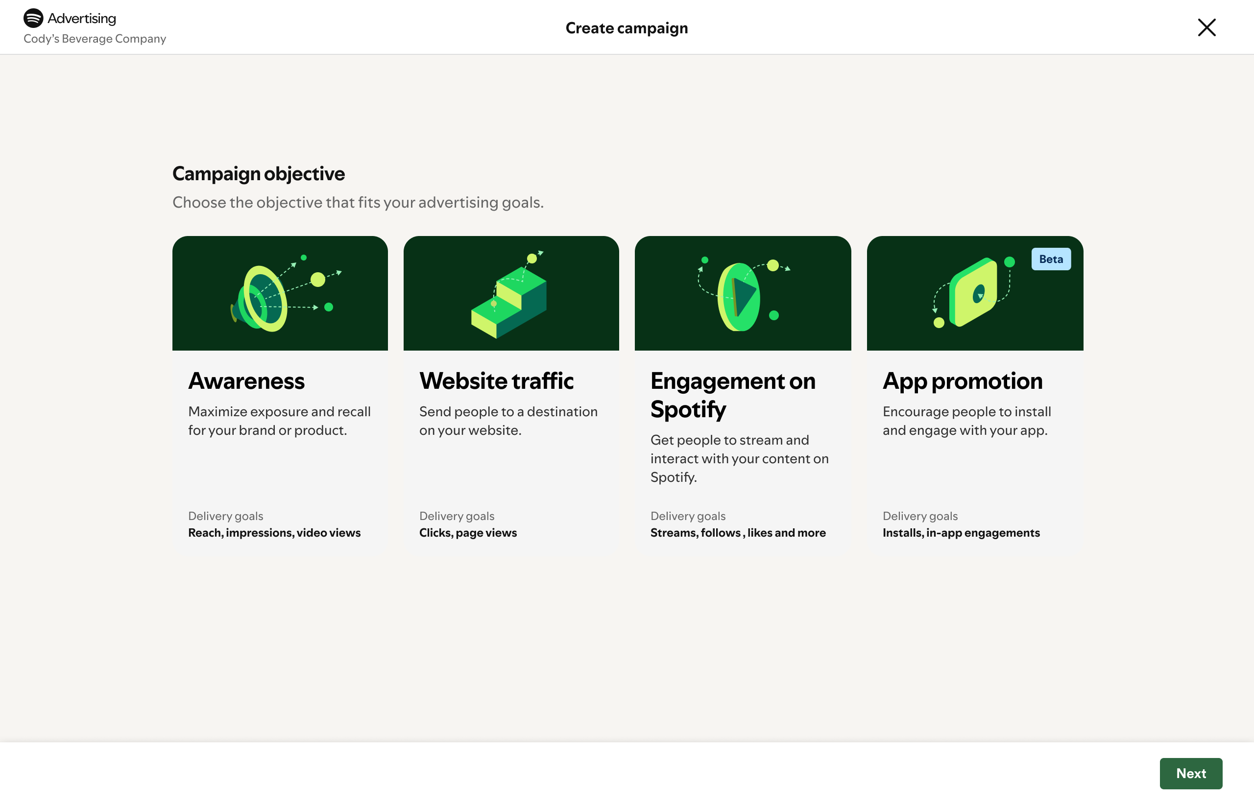Click the Spotify logo icon

[33, 18]
